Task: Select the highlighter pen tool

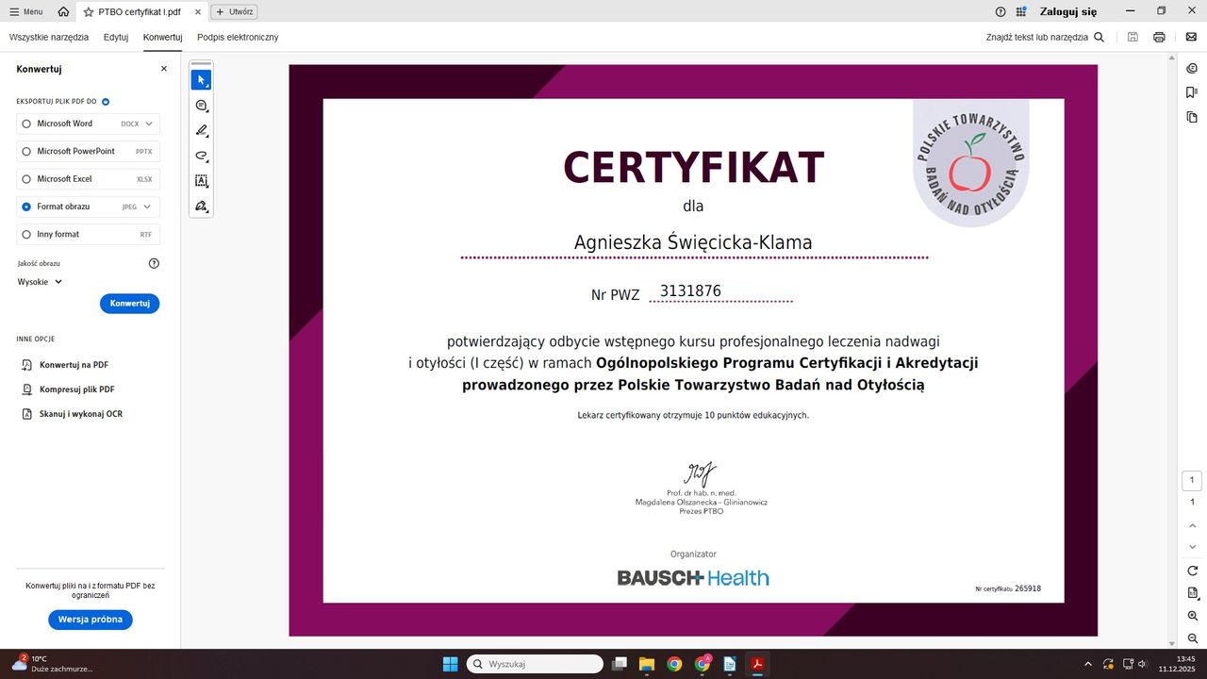Action: [x=201, y=131]
